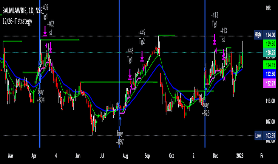
Task: Click the -413 sl stop-loss label
Action: coord(223,35)
